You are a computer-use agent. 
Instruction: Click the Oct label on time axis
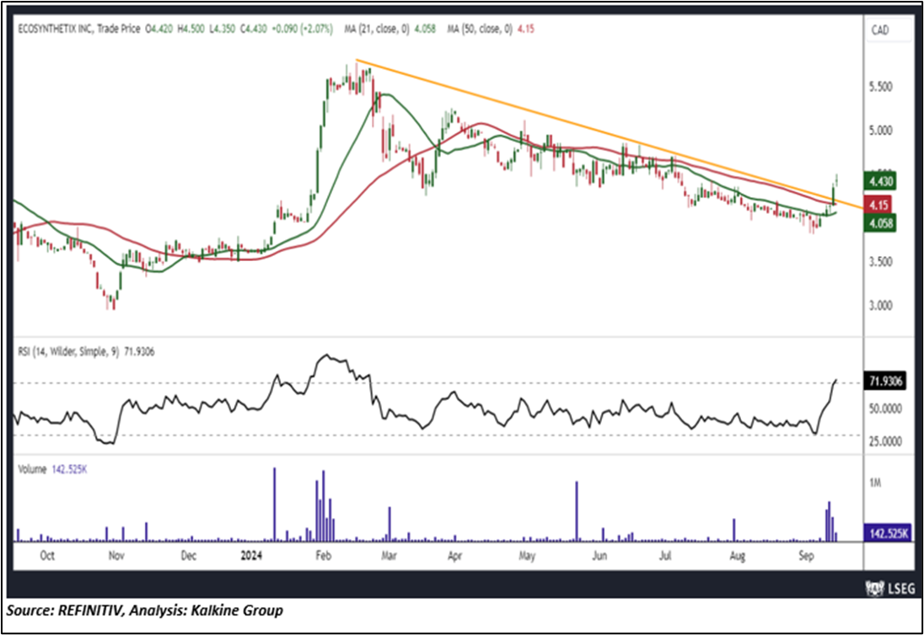(x=47, y=556)
